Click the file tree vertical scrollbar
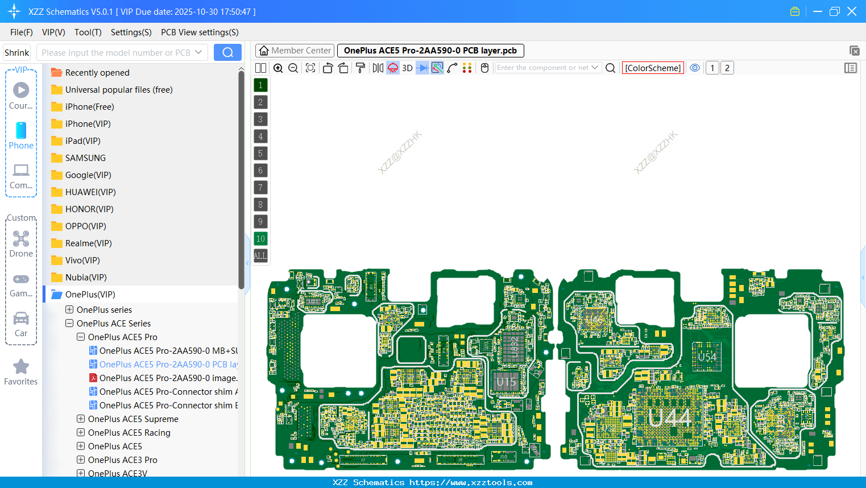 241,180
